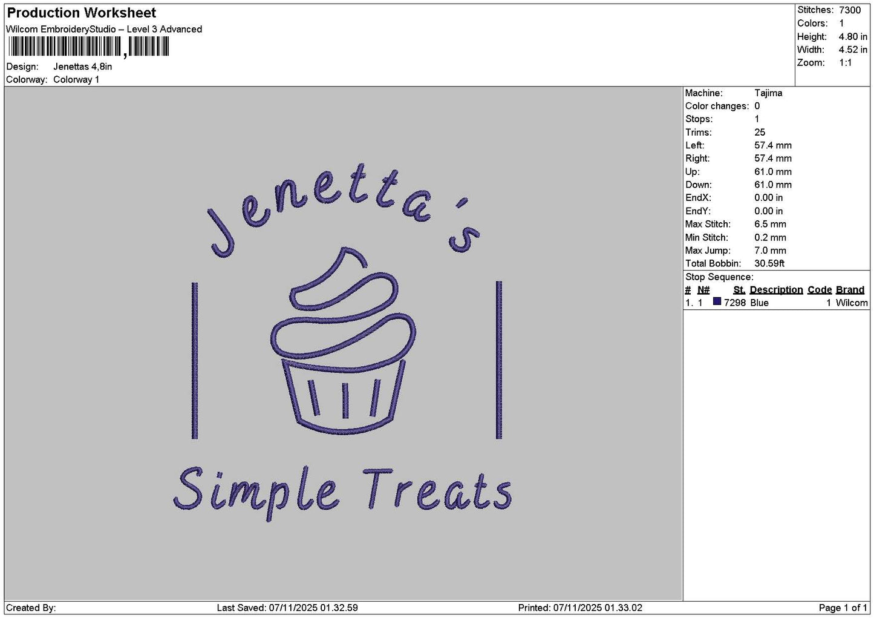The width and height of the screenshot is (874, 618).
Task: Click the Up value '61.0 mm'
Action: (x=773, y=171)
